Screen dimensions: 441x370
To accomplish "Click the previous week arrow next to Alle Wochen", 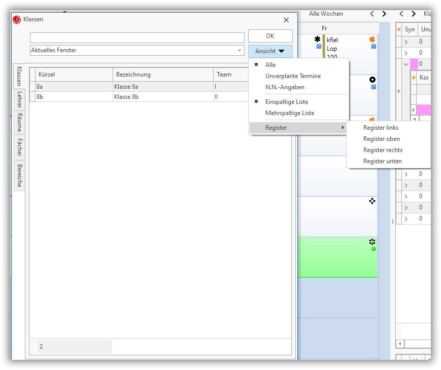I will pos(372,14).
